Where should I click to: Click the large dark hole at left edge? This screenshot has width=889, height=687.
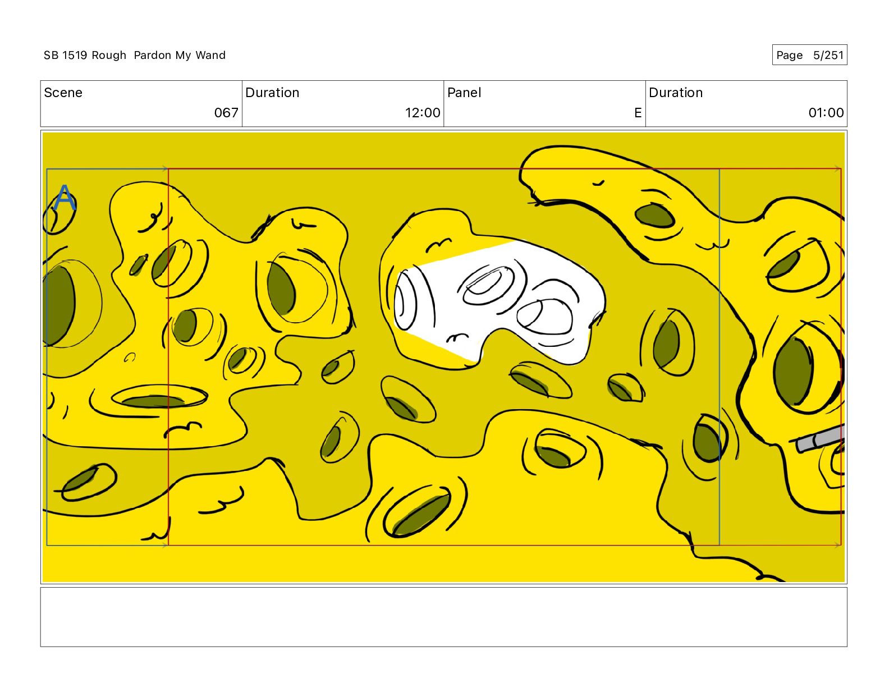(58, 306)
